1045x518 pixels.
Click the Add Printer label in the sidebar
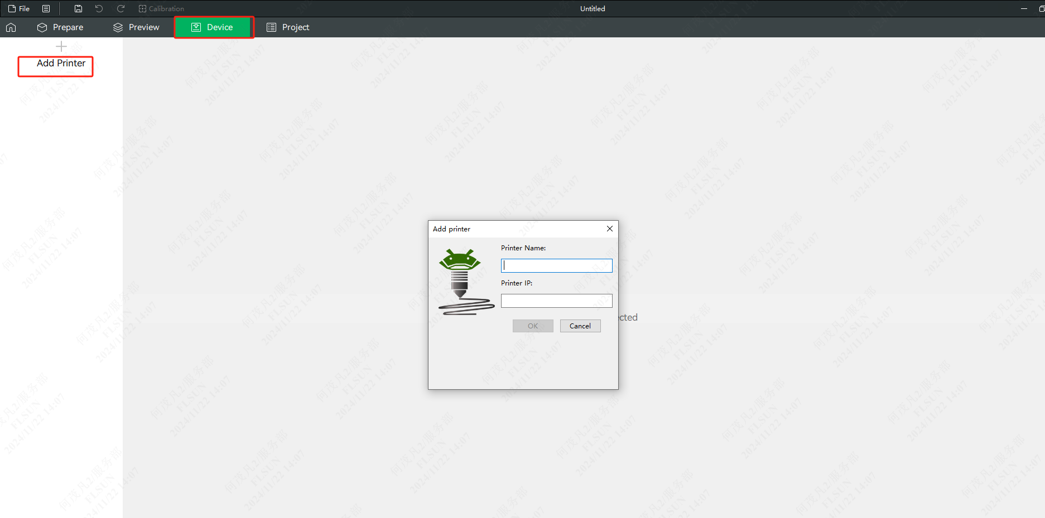pos(61,63)
